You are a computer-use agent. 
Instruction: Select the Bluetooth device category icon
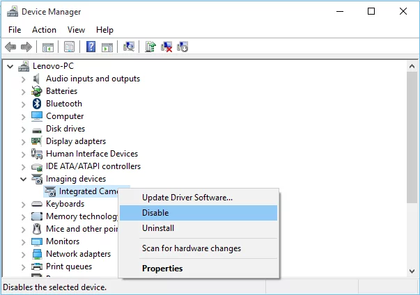pos(38,104)
